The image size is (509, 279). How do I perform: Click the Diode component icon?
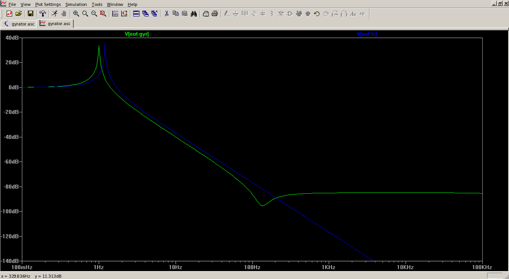point(281,13)
